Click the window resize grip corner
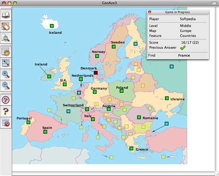The image size is (219, 176). coord(217,174)
